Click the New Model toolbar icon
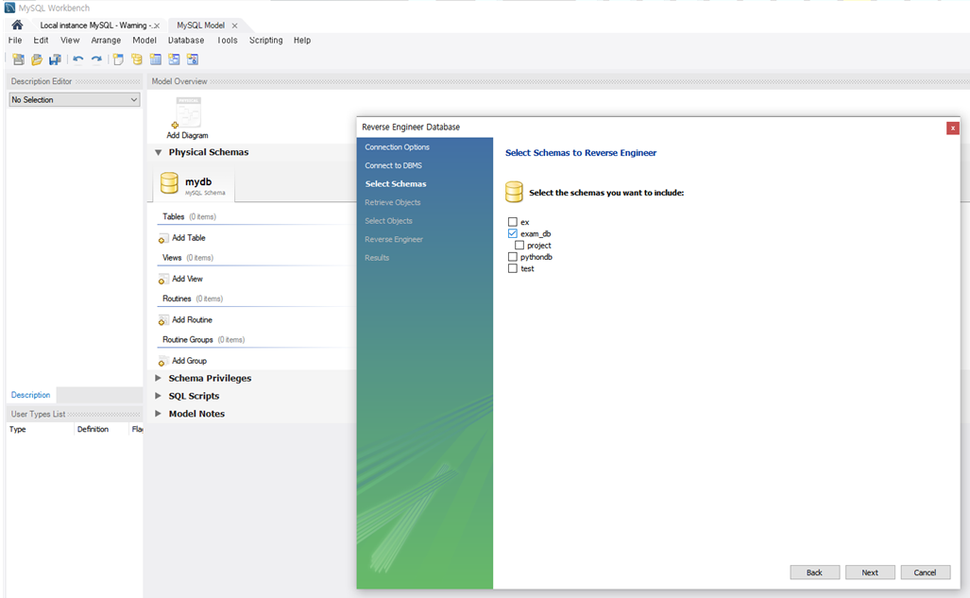Screen dimensions: 970x598 [x=19, y=60]
